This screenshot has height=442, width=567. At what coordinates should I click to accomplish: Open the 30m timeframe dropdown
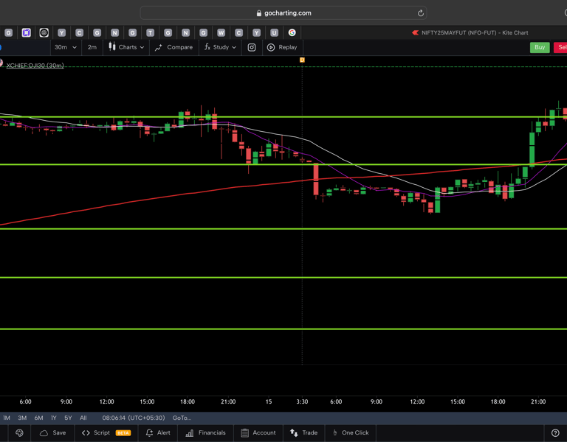click(66, 47)
